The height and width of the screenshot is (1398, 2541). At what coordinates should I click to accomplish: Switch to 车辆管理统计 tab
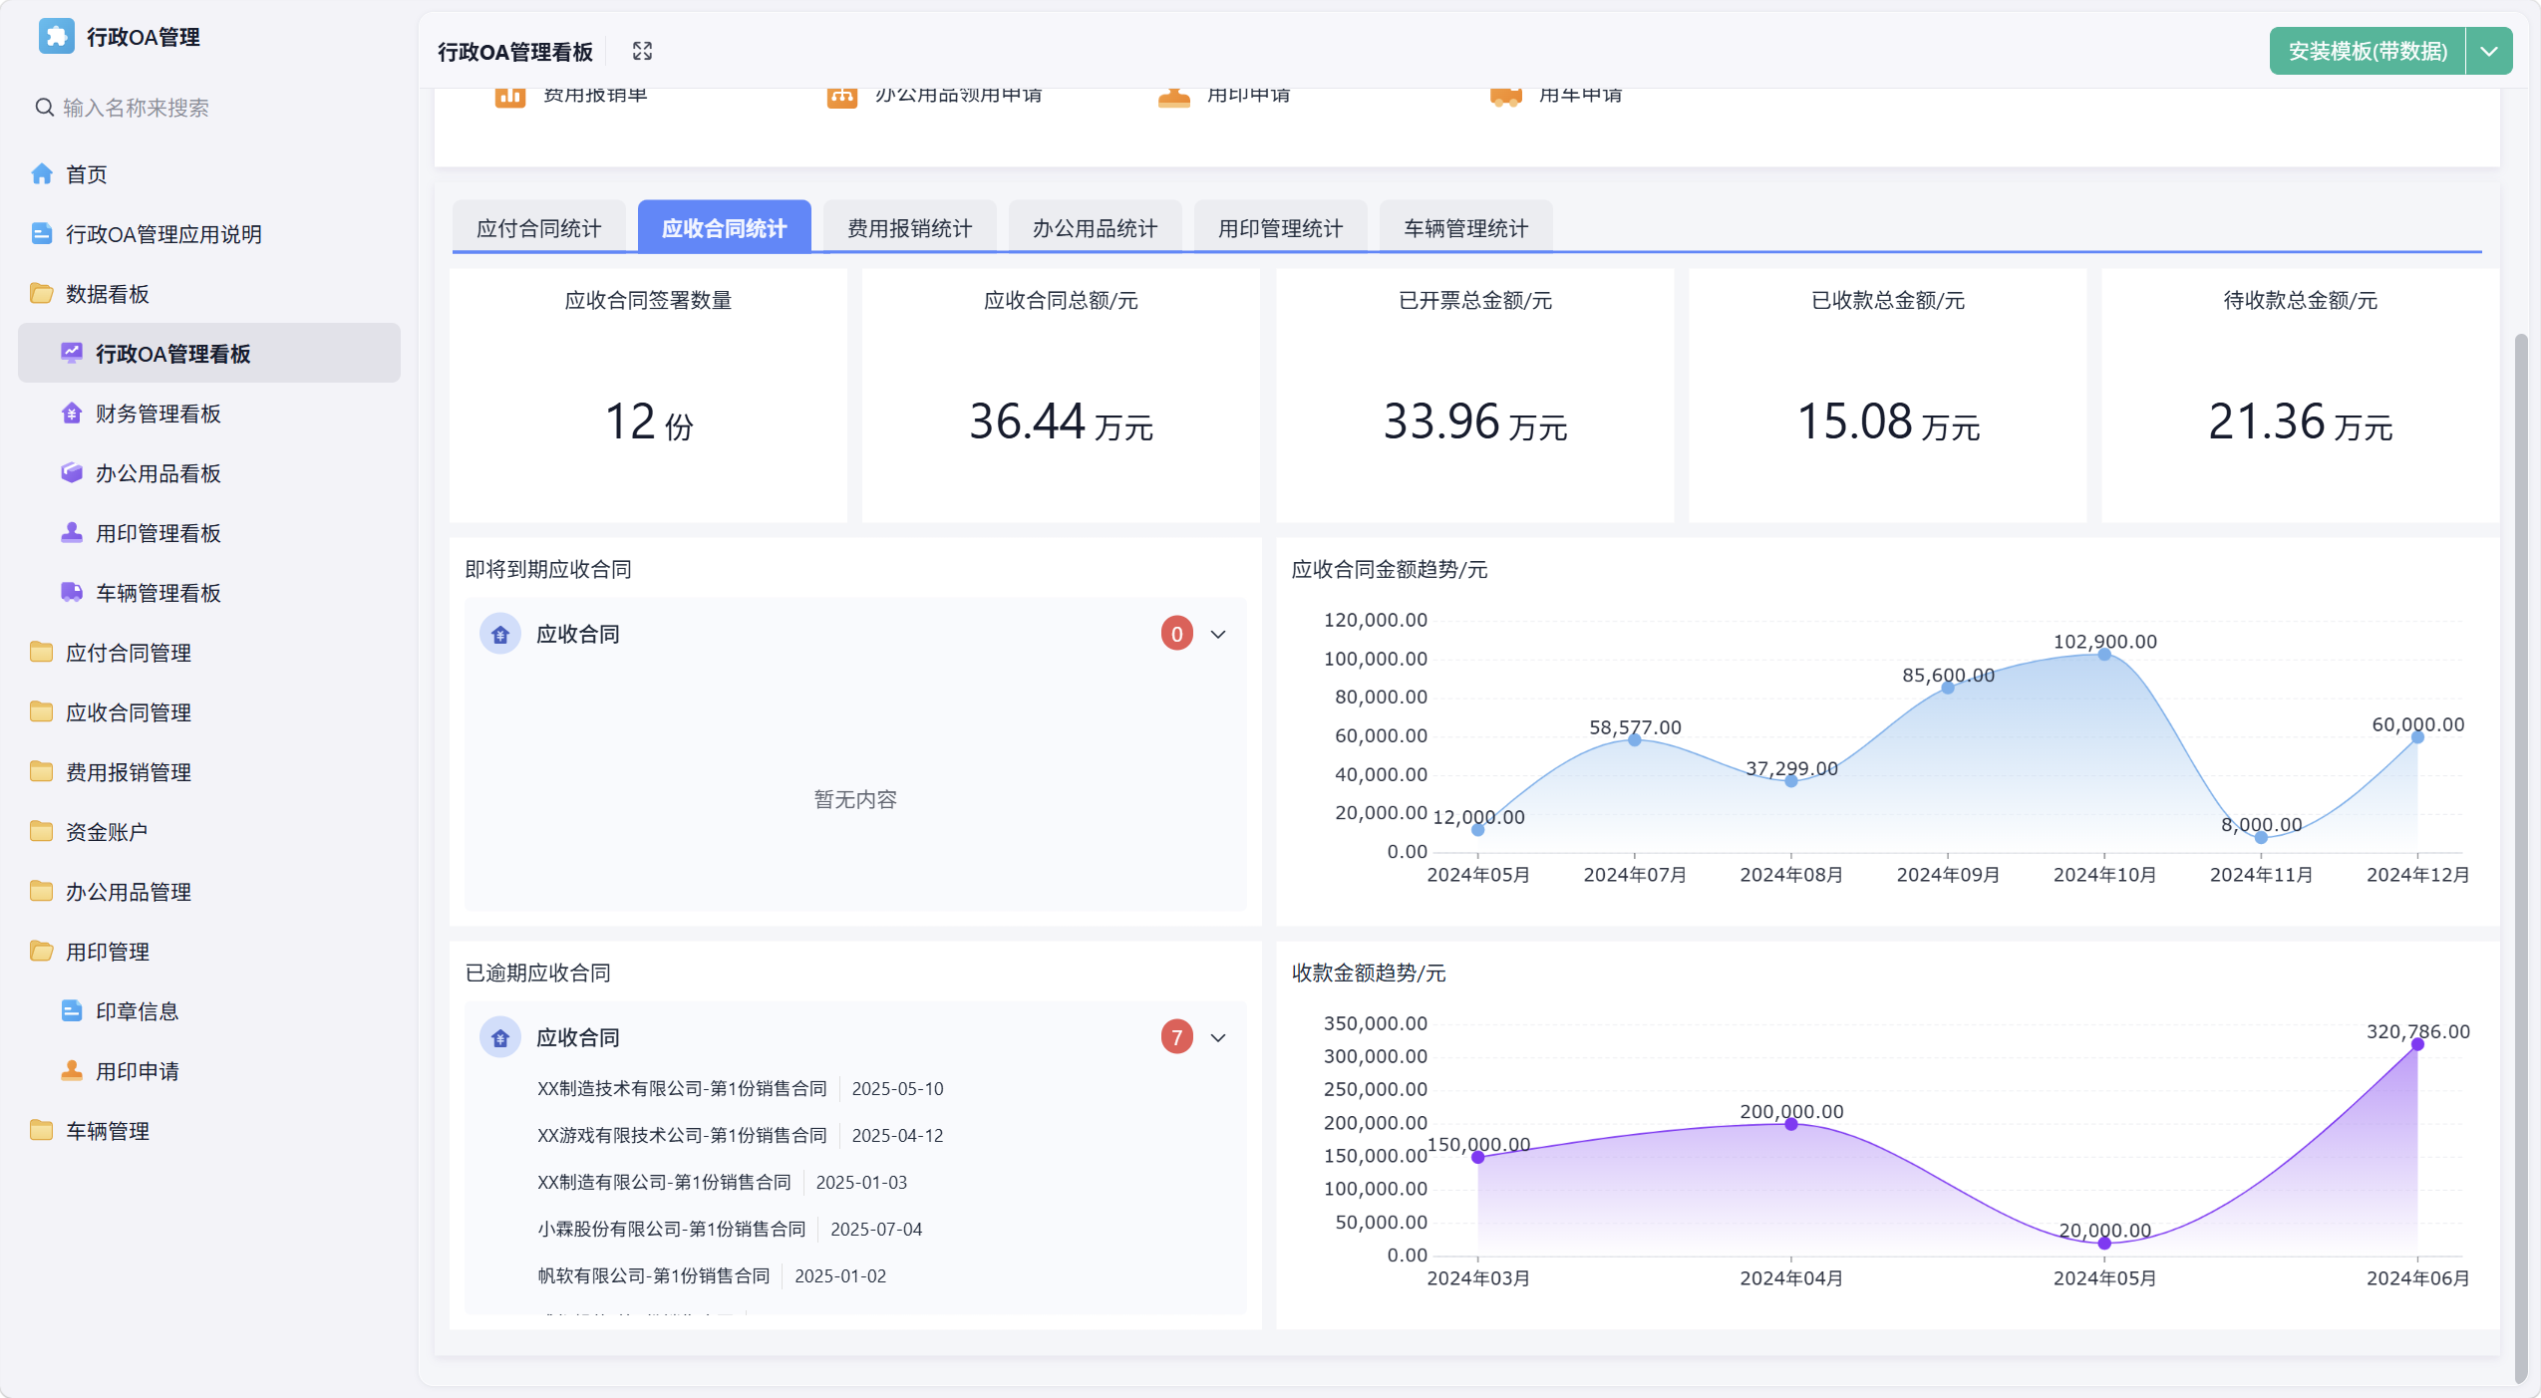(x=1465, y=228)
